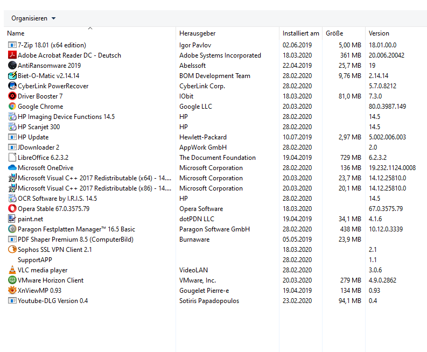Click the Google Chrome icon
The image size is (427, 352).
click(12, 107)
